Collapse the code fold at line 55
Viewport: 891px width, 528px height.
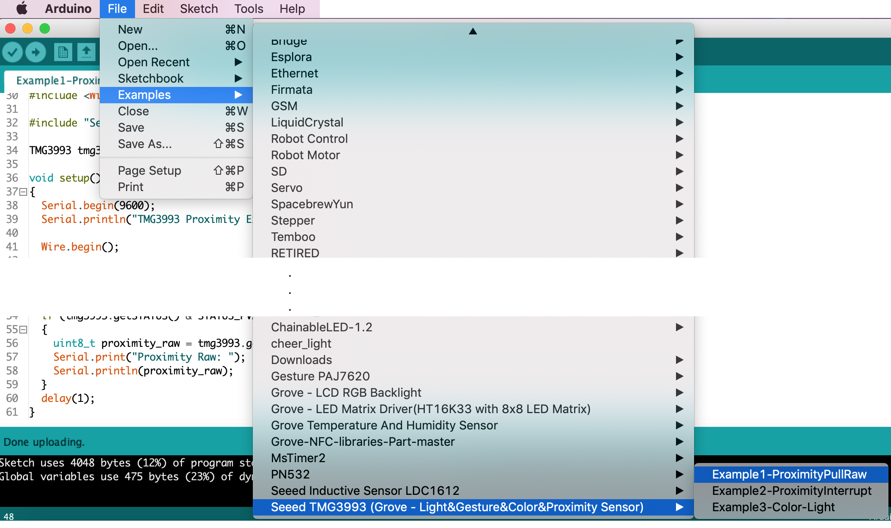(x=23, y=330)
